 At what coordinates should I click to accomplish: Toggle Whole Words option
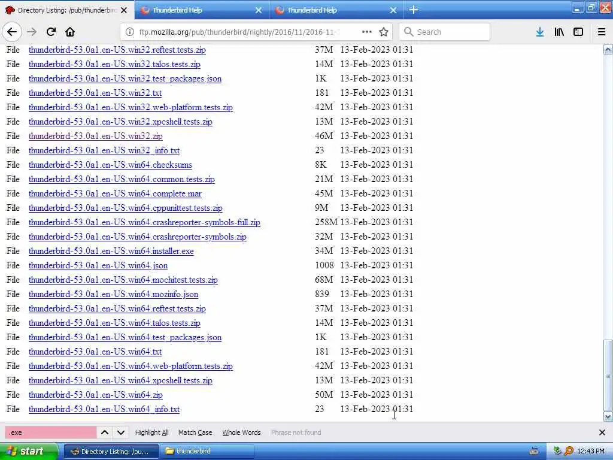(x=241, y=432)
